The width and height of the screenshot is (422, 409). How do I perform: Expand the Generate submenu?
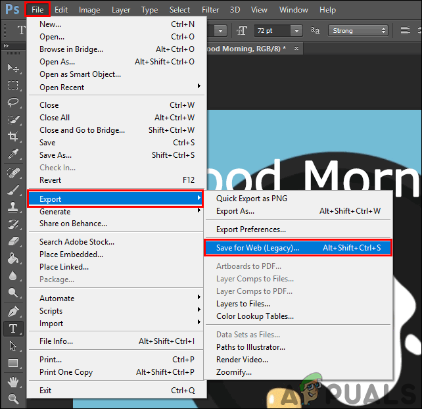pyautogui.click(x=116, y=212)
